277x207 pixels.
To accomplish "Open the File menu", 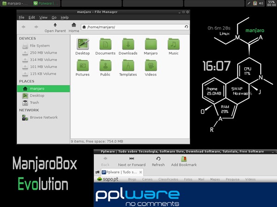I will pyautogui.click(x=22, y=17).
